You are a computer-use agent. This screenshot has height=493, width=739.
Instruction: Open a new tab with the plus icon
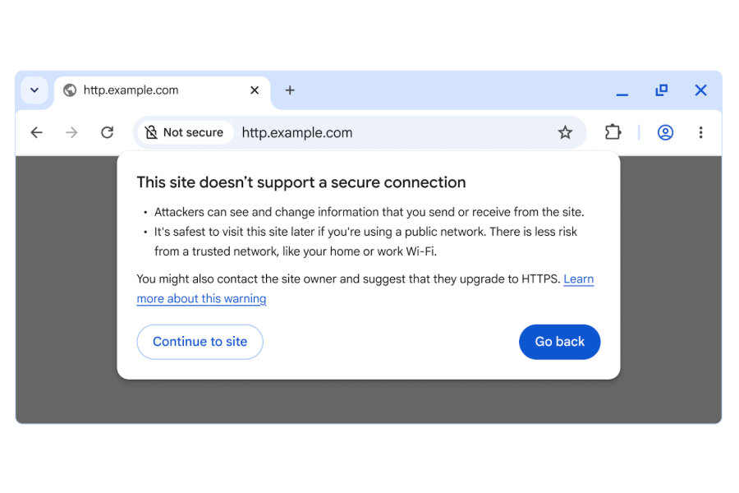(290, 90)
